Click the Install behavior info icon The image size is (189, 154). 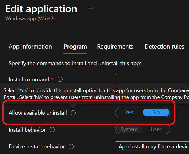52,130
